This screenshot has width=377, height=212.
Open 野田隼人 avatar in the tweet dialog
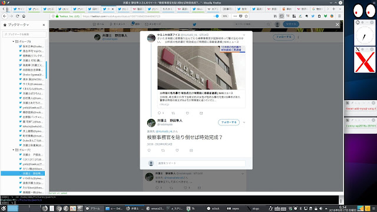[x=151, y=123]
